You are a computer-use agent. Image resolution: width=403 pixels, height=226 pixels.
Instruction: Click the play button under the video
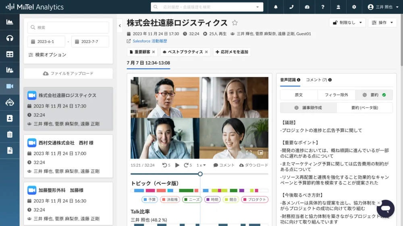point(177,165)
